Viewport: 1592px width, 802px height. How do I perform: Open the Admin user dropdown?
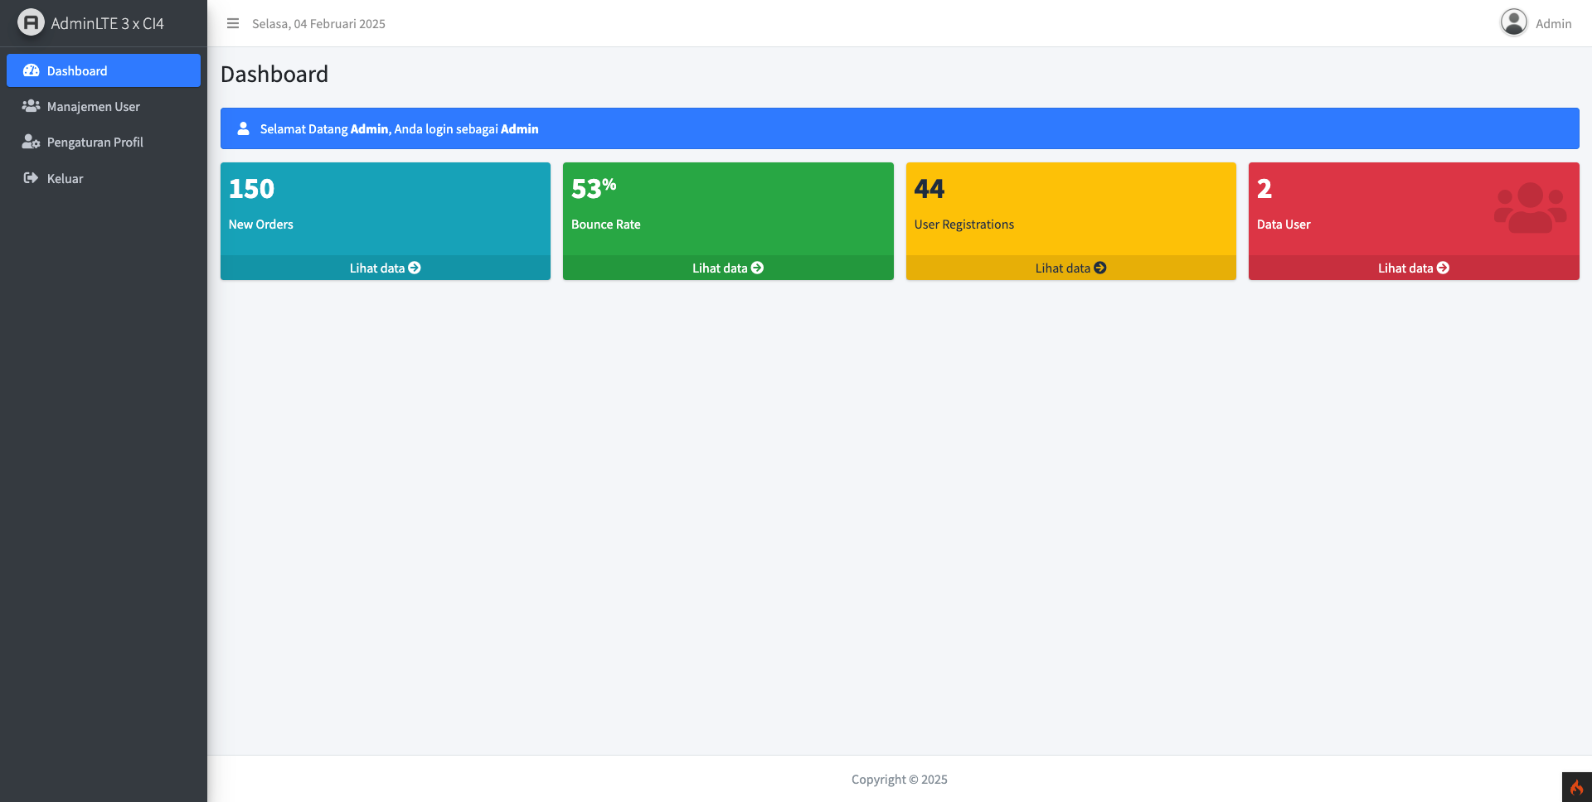click(1536, 23)
